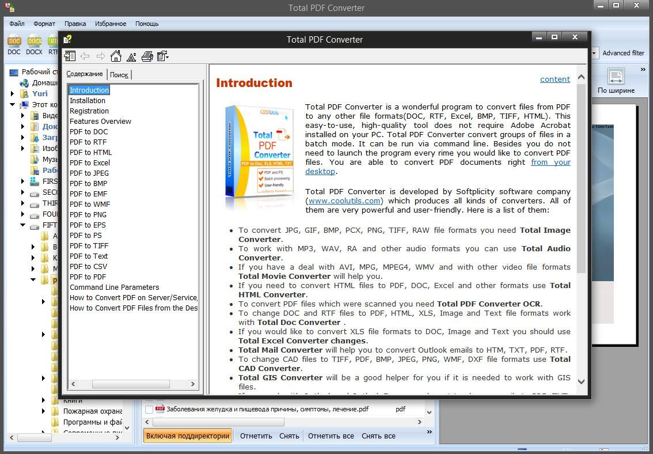Click the Снять button
Screen dimensions: 653x454
(x=289, y=436)
